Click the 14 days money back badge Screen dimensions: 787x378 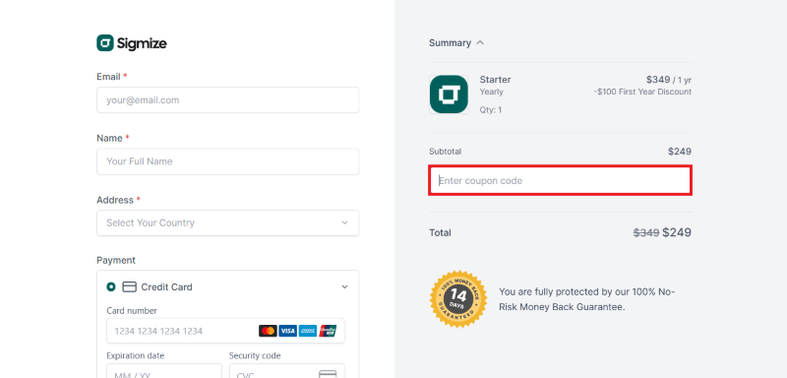tap(458, 299)
